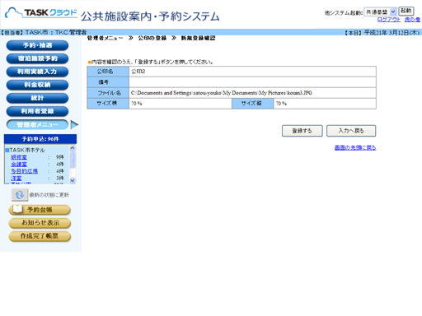Open the 料金収納 menu
Image resolution: width=422 pixels, height=316 pixels.
pyautogui.click(x=37, y=85)
